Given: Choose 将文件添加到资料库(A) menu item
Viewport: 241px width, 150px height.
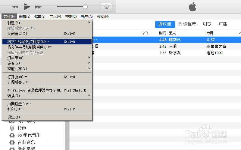Looking at the screenshot, I should click(x=47, y=42).
